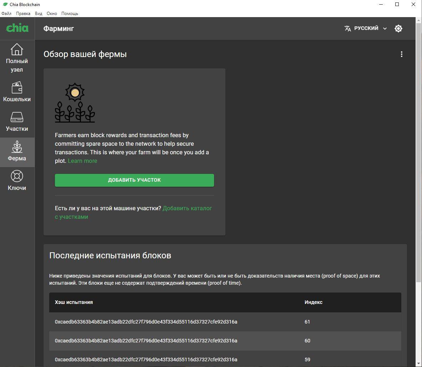This screenshot has height=367, width=422.
Task: Click the ДОБАВИТЬ УЧАСТОК button
Action: point(134,180)
